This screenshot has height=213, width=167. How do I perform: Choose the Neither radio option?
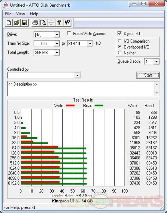120,53
